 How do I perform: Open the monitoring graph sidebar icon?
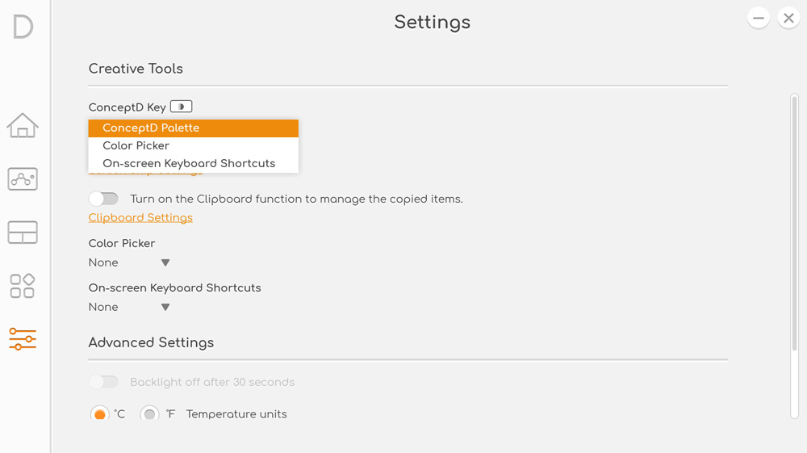pos(23,178)
